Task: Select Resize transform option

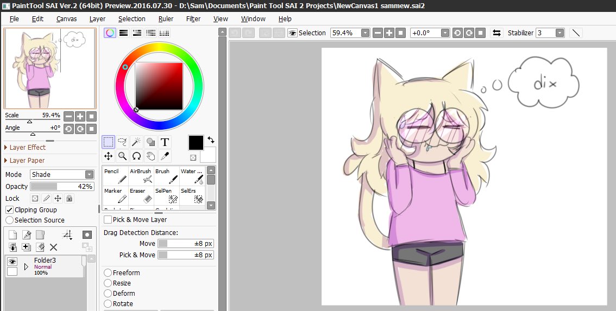Action: [x=108, y=283]
